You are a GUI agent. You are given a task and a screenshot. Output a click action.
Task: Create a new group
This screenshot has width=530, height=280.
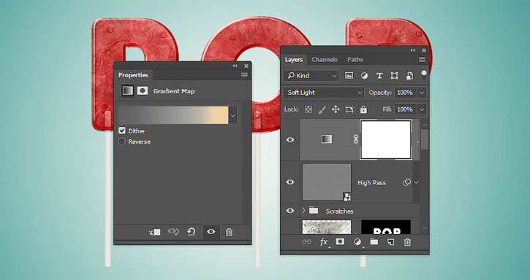pyautogui.click(x=374, y=241)
